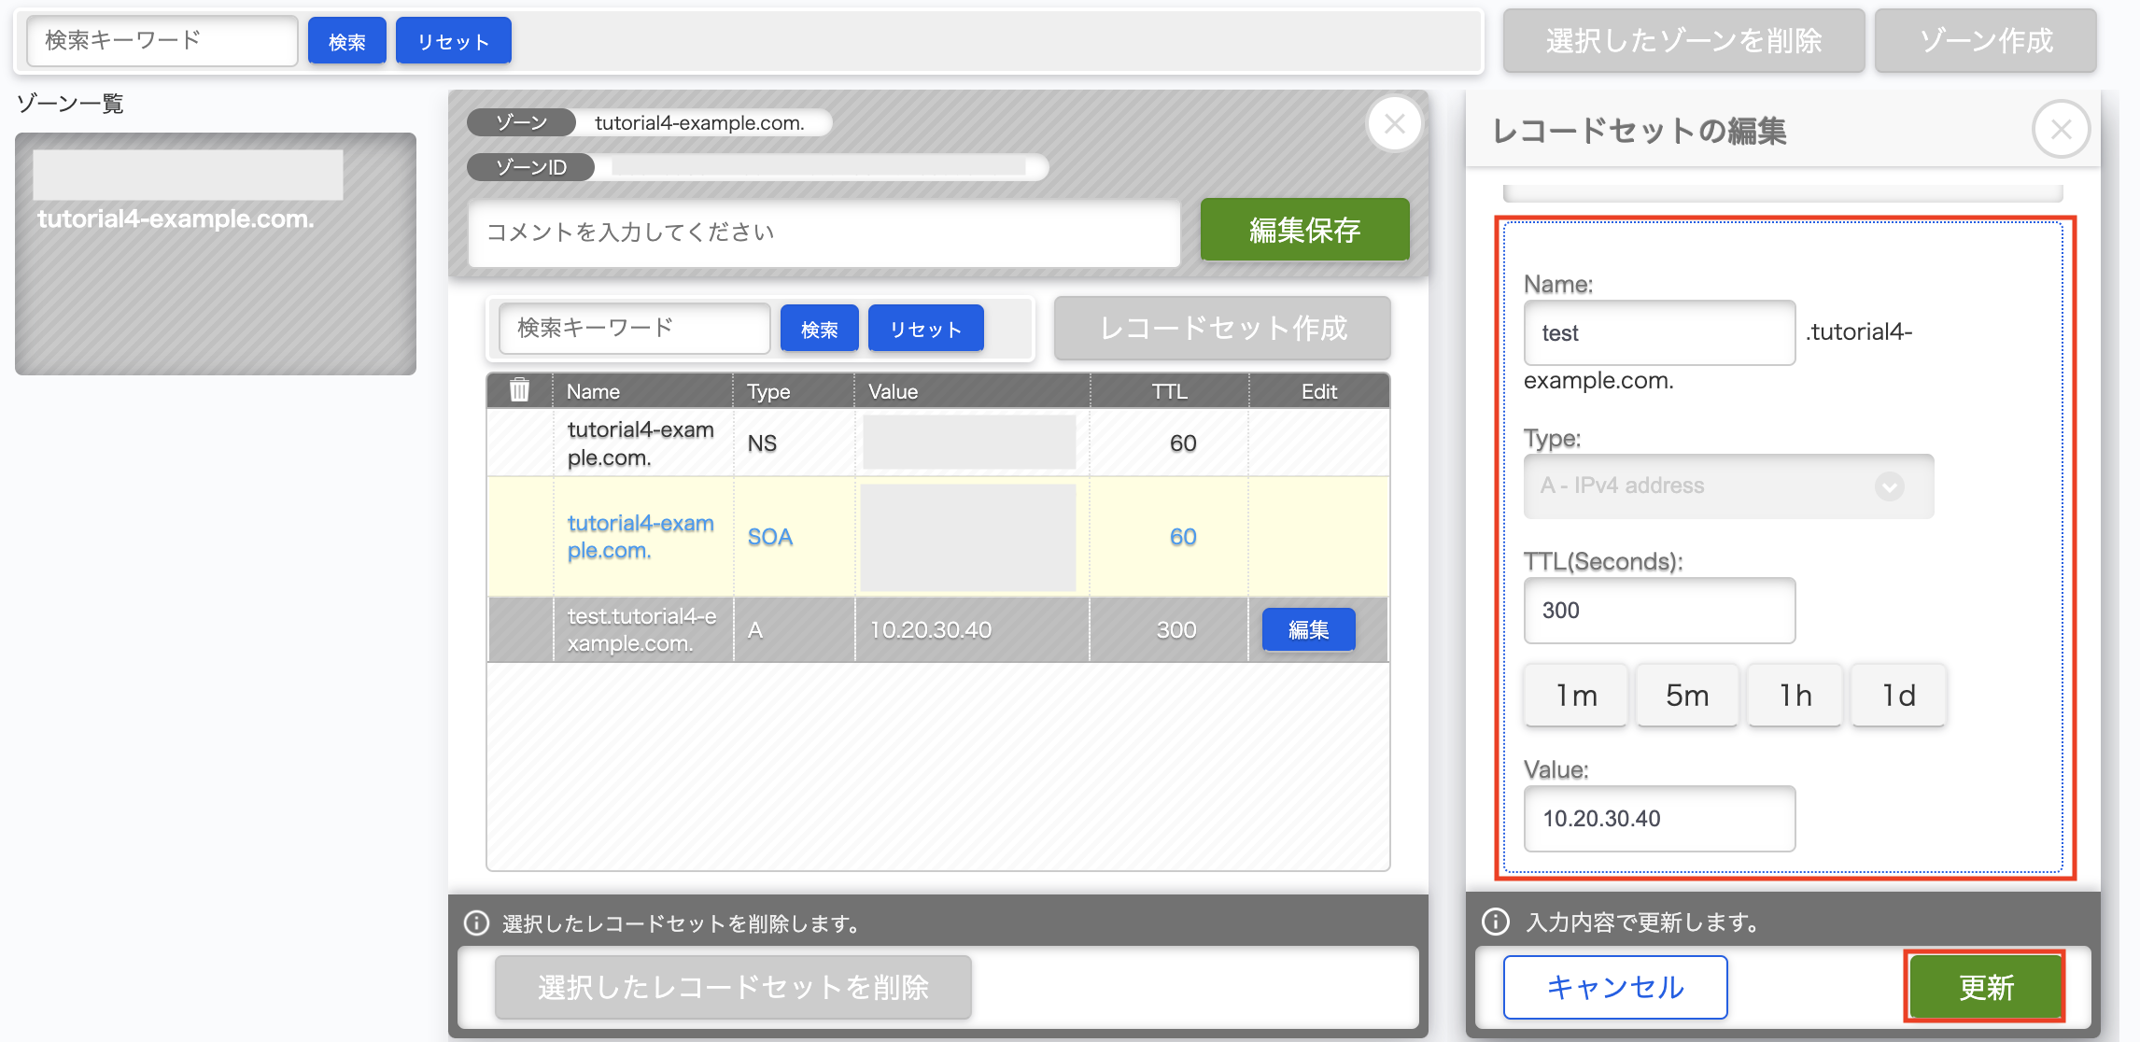Set TTL using the 5m preset
Viewport: 2140px width, 1042px height.
1687,696
